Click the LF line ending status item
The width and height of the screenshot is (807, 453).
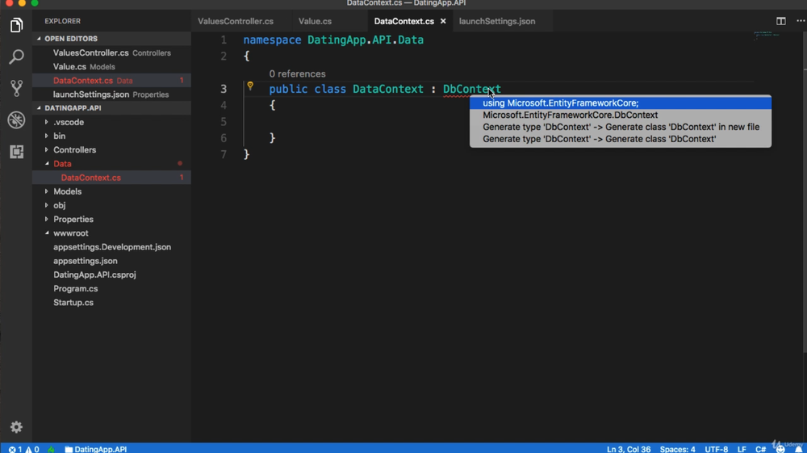click(742, 449)
